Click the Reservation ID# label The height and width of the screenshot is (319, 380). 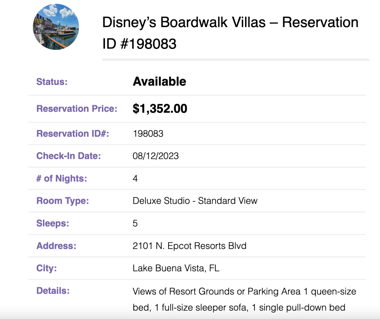[x=73, y=134]
